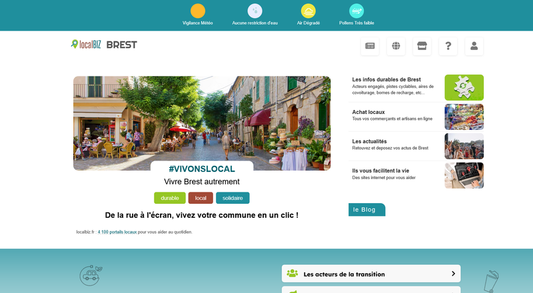Select the teal solidaire tag
Viewport: 533px width, 293px height.
[x=233, y=198]
